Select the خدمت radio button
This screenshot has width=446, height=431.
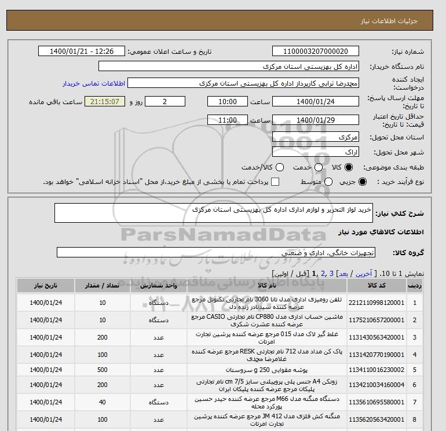pos(319,167)
